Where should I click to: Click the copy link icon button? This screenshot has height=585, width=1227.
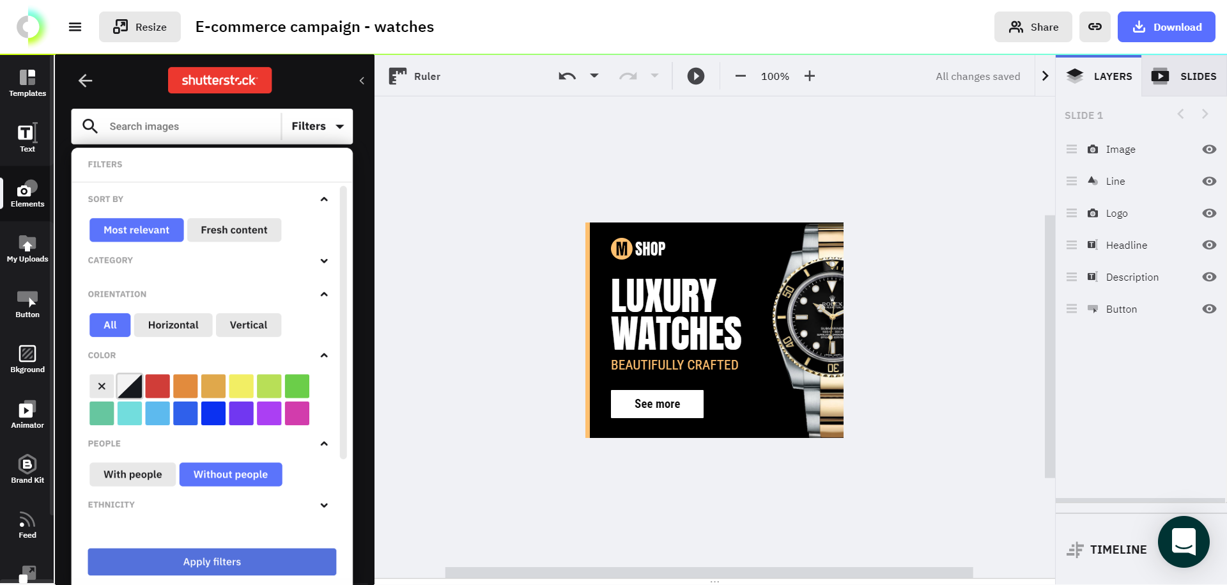pyautogui.click(x=1095, y=27)
